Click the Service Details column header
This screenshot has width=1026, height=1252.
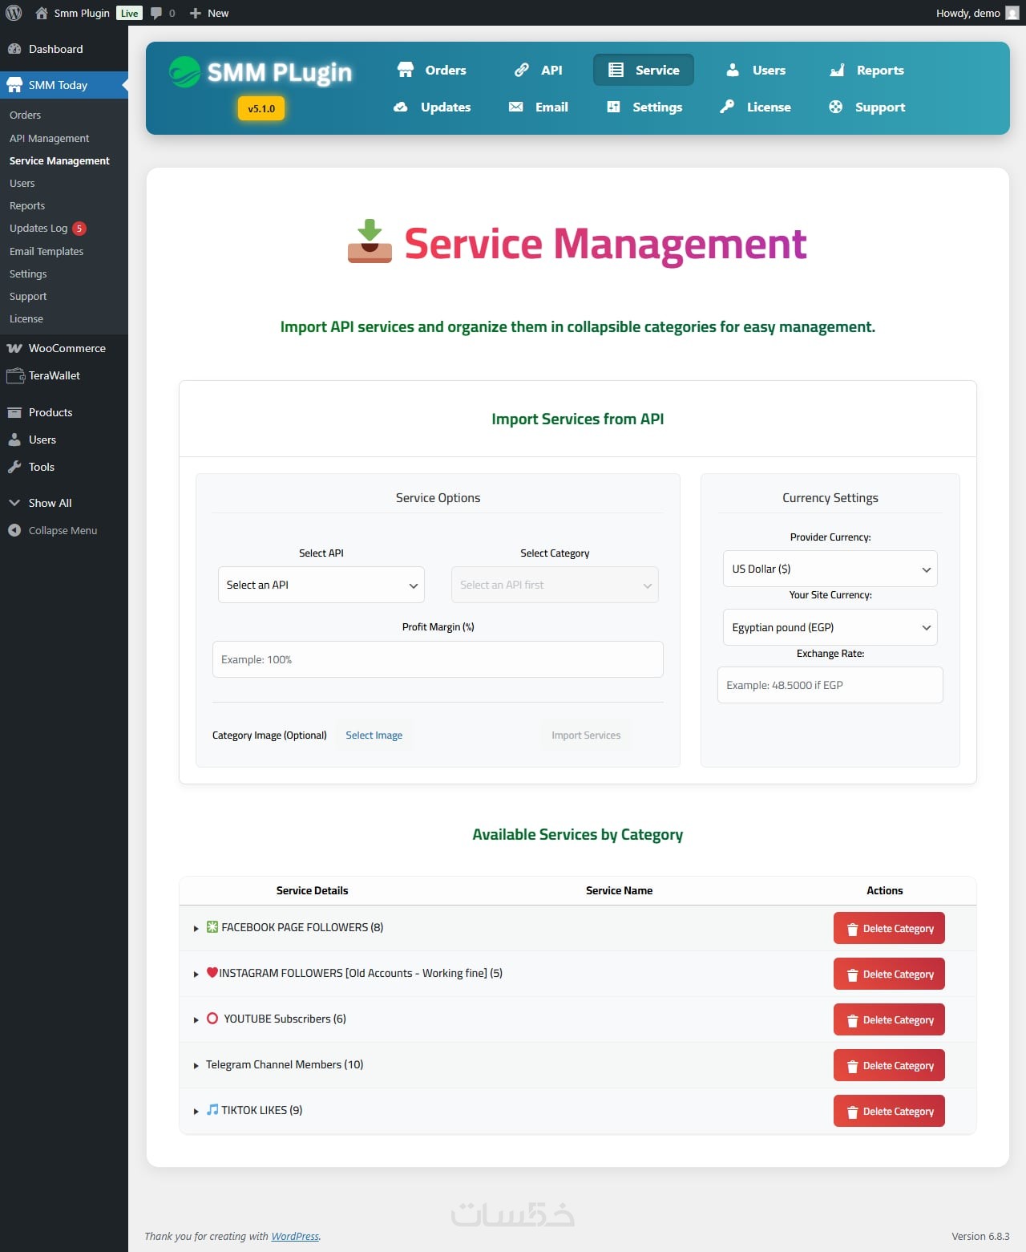coord(312,890)
